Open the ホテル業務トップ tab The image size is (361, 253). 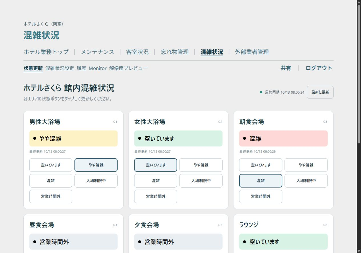pos(46,52)
